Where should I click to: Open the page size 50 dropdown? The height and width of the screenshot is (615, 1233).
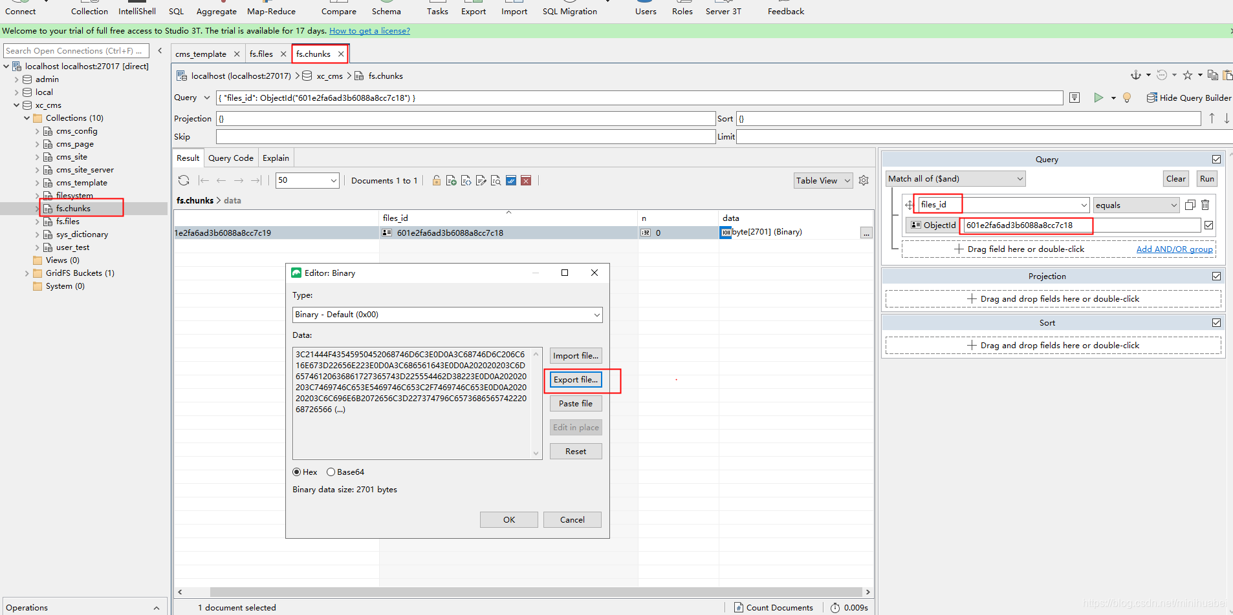click(307, 180)
